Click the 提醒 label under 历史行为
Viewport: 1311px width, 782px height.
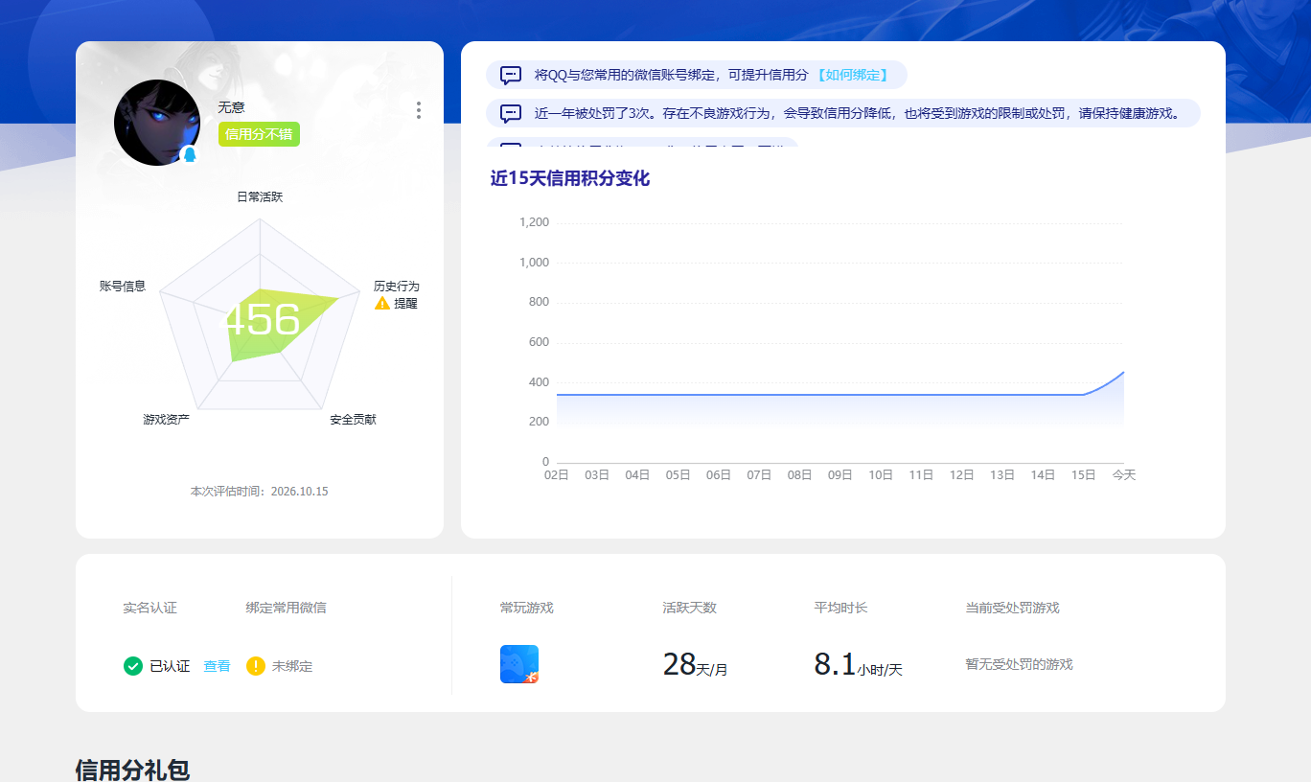click(x=406, y=303)
